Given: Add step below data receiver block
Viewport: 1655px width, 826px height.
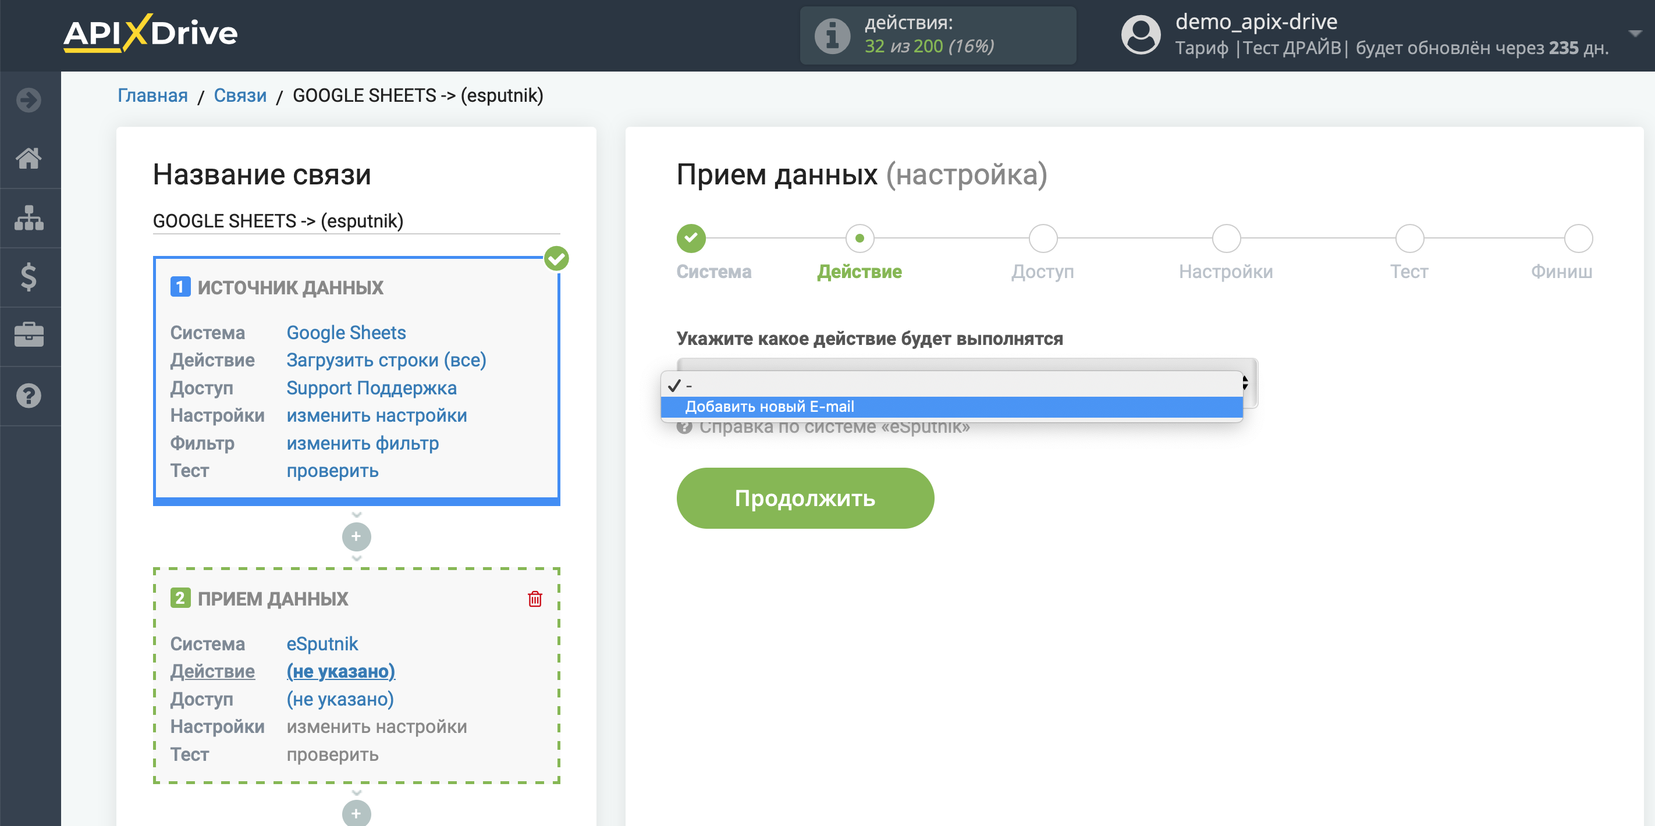Looking at the screenshot, I should 357,813.
